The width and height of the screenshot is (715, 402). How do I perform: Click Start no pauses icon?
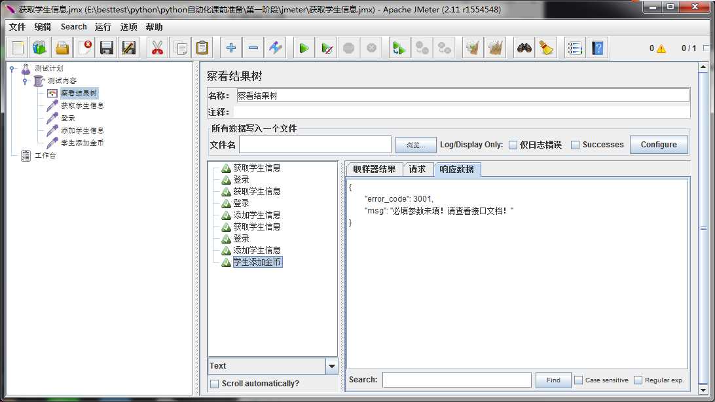327,48
